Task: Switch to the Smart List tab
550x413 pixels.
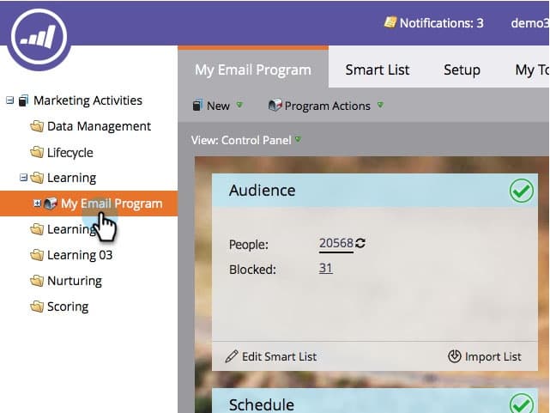Action: tap(378, 70)
